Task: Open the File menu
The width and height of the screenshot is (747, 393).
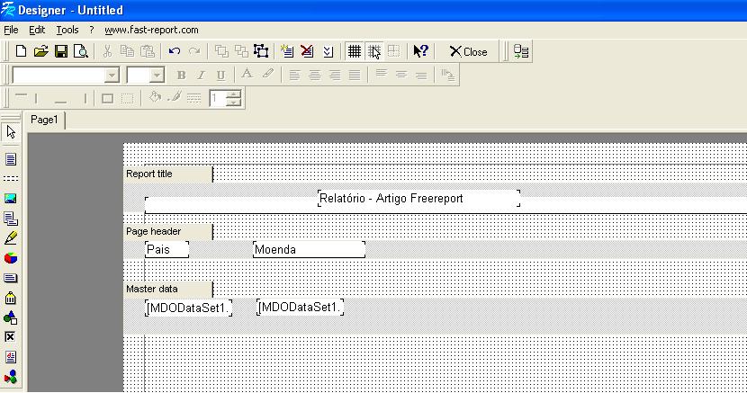Action: tap(11, 30)
